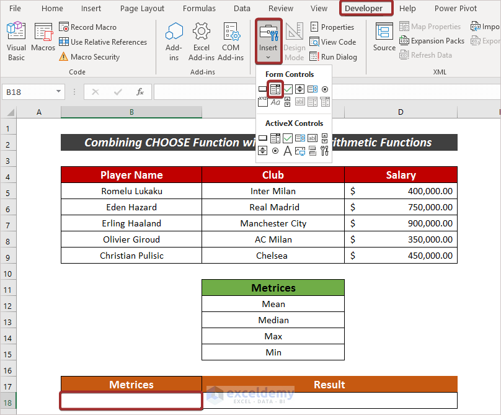Viewport: 501px width, 415px height.
Task: Open the XML Source pane
Action: point(384,37)
